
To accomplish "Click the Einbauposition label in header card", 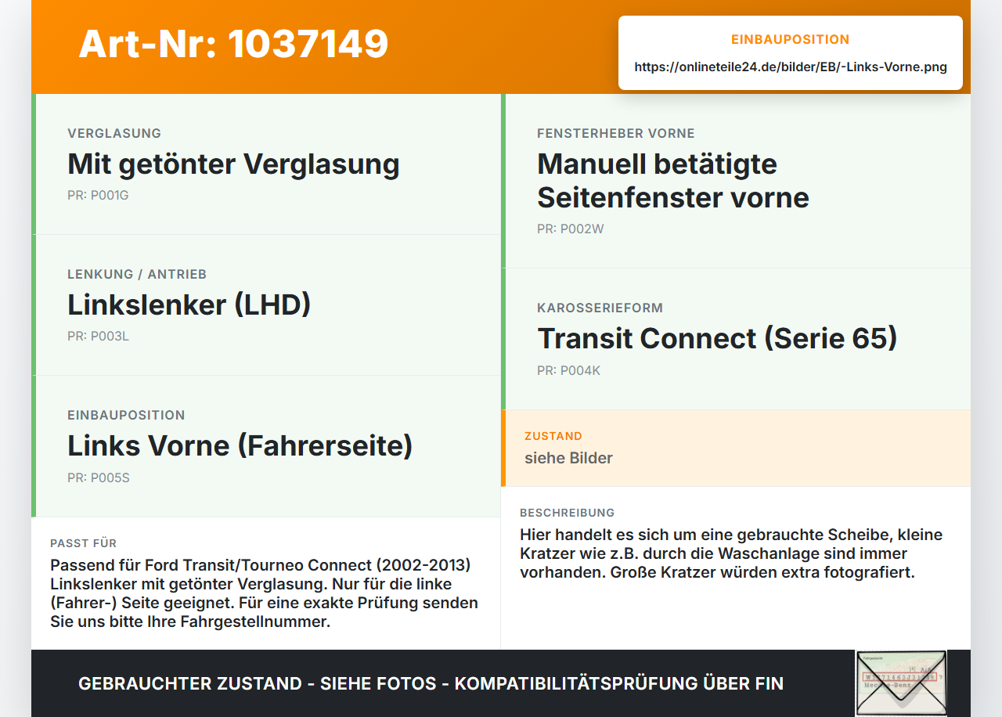I will point(791,39).
